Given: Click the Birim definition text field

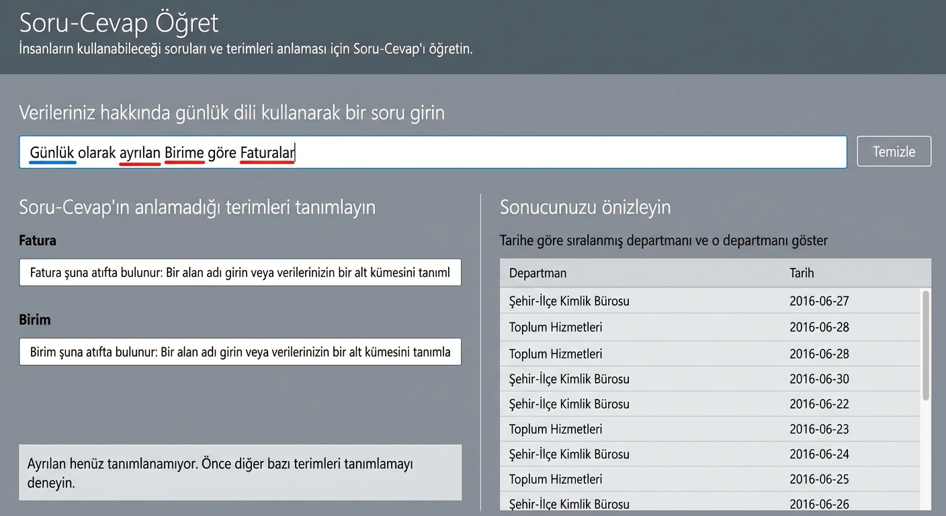Looking at the screenshot, I should 240,351.
